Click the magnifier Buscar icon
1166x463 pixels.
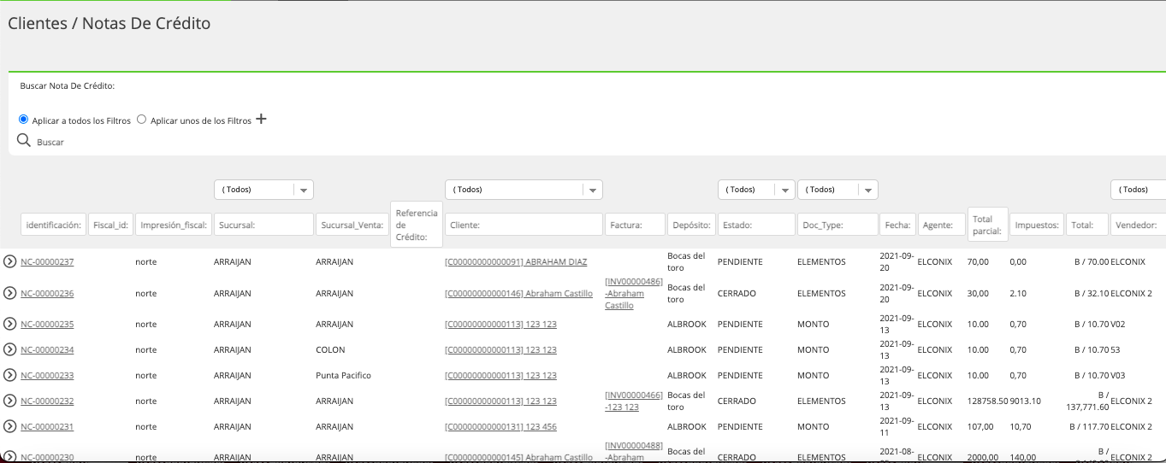[x=24, y=140]
